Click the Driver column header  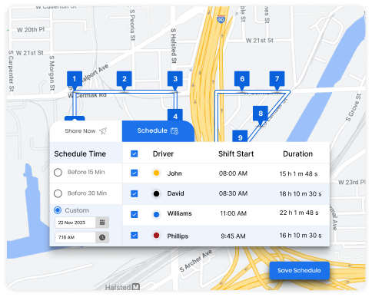pos(163,153)
